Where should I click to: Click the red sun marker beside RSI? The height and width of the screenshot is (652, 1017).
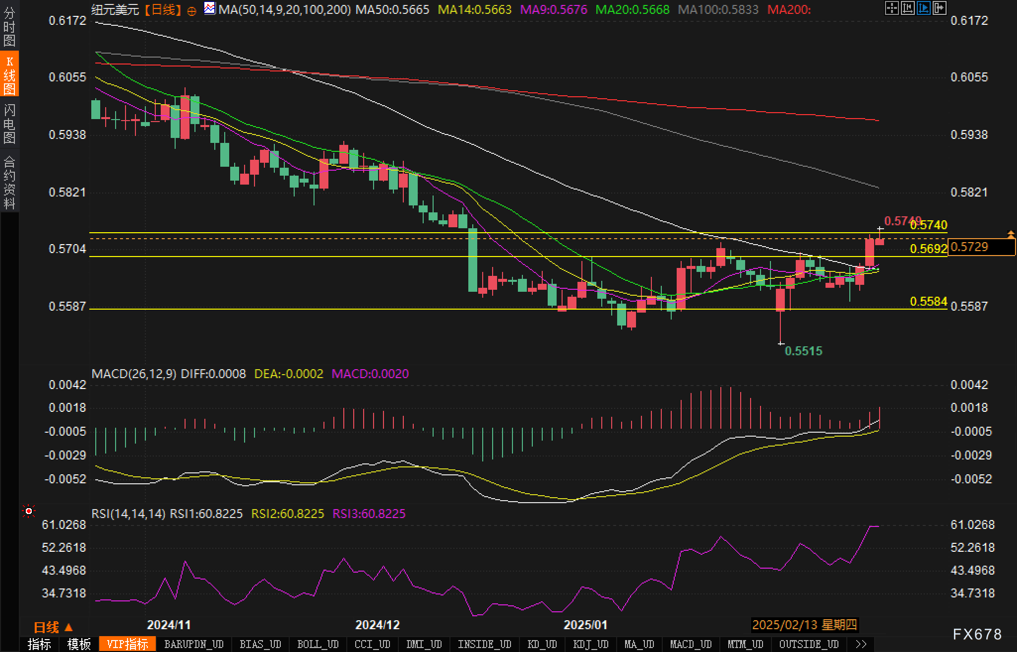(29, 511)
